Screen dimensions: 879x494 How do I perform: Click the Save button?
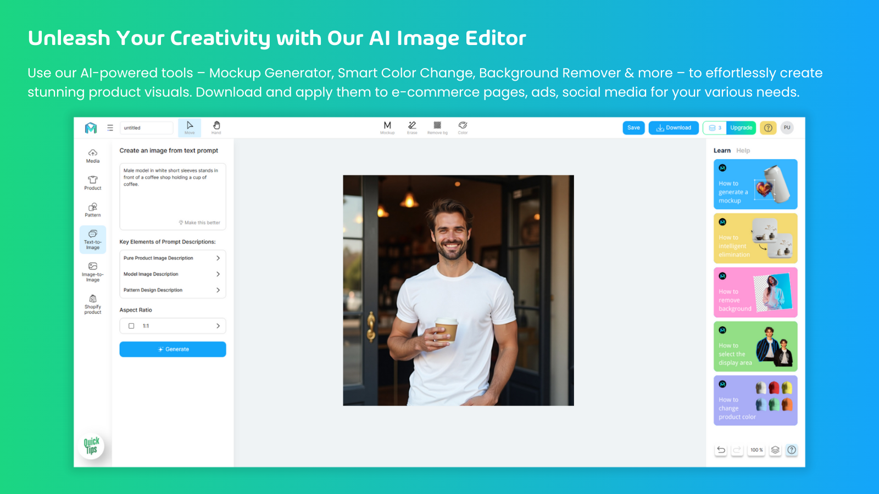633,128
